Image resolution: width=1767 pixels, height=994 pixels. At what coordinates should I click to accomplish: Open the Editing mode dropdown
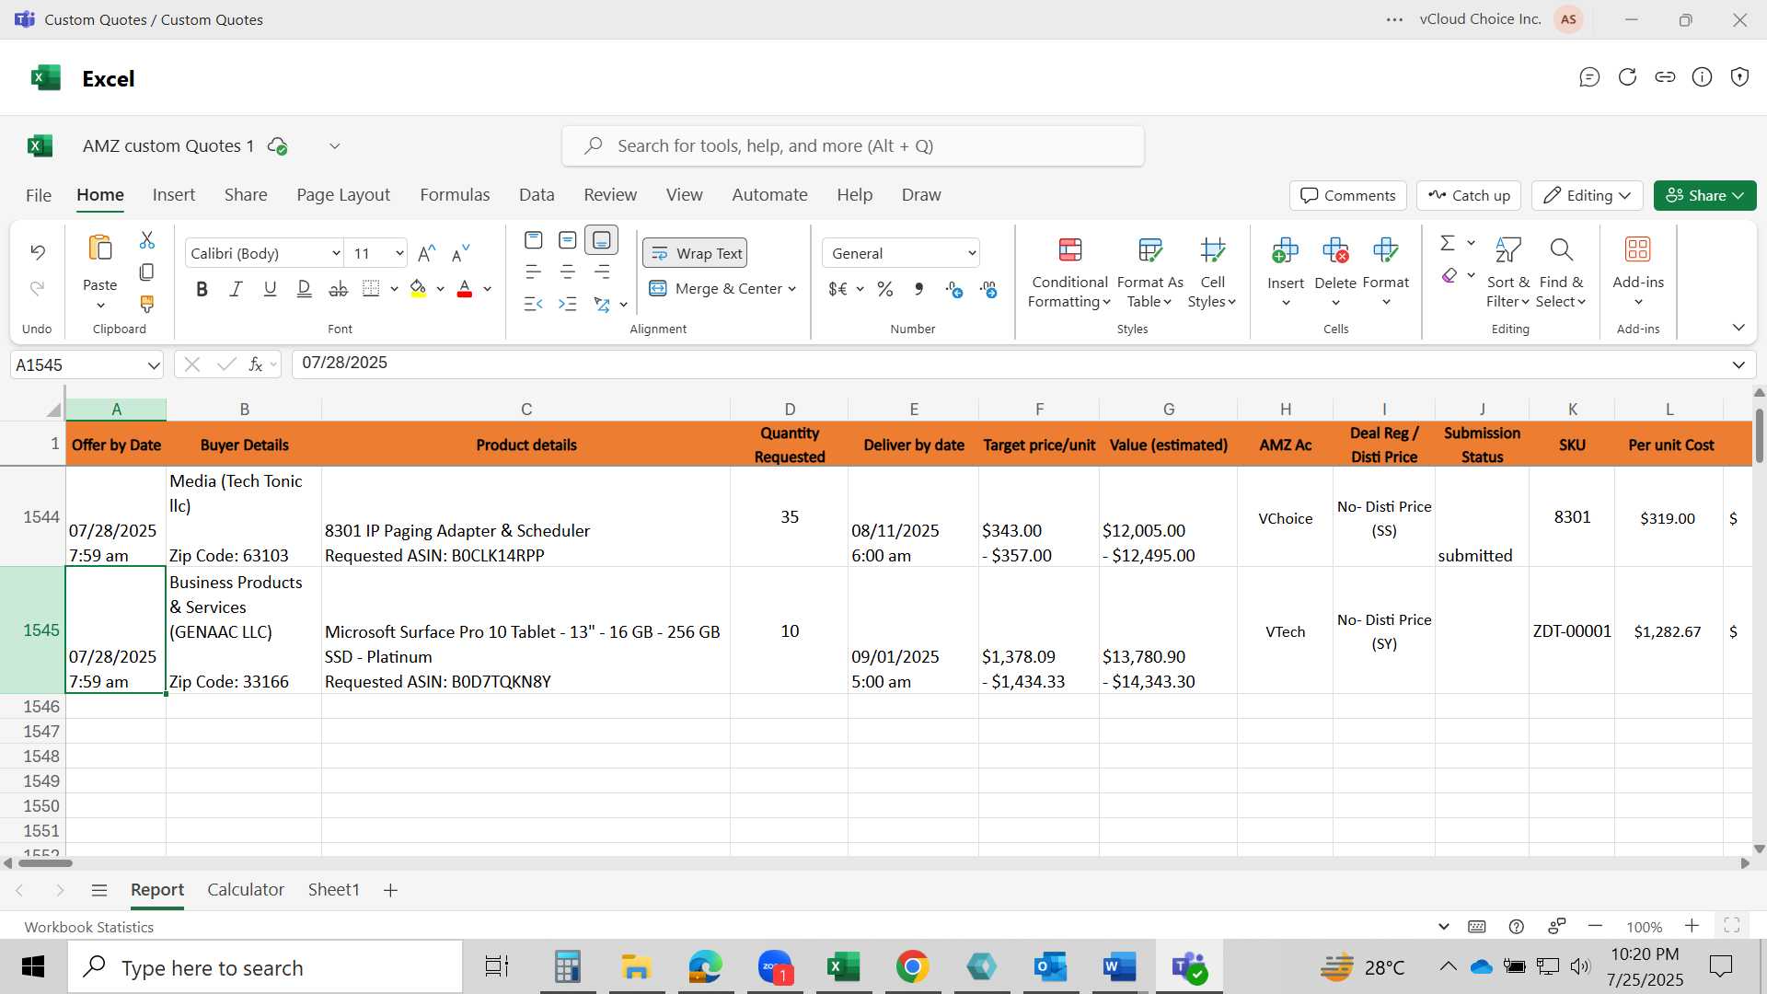(x=1588, y=195)
